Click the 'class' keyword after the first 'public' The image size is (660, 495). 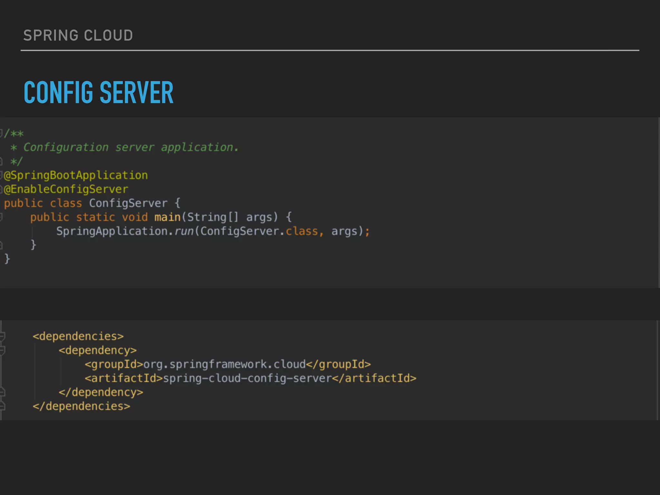pos(66,203)
